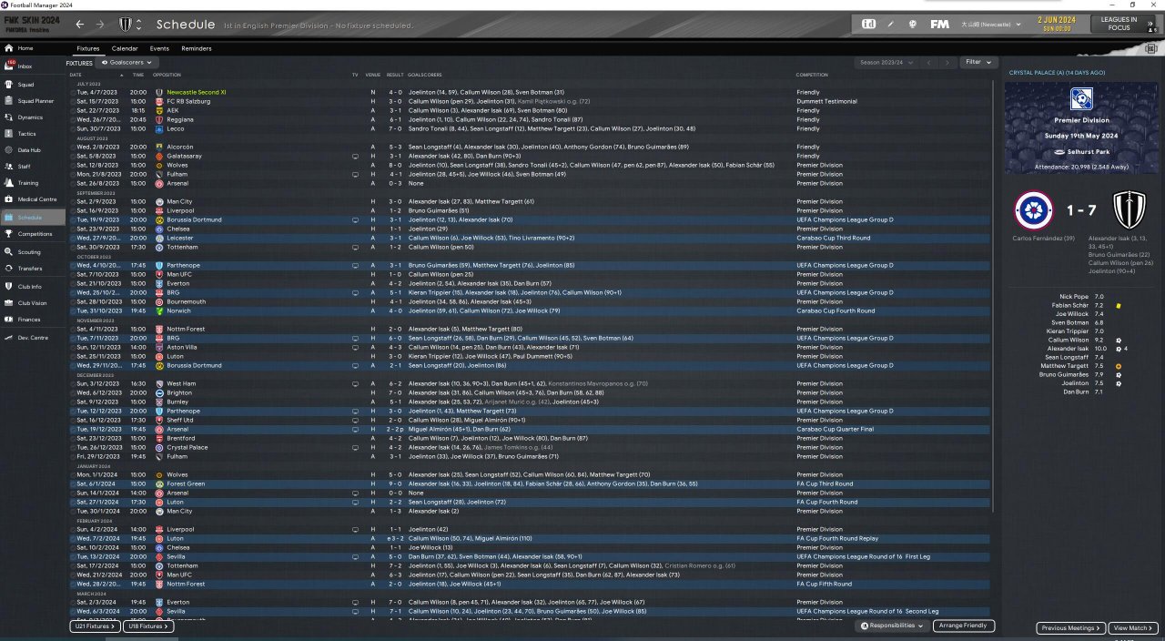Image resolution: width=1165 pixels, height=641 pixels.
Task: Open the Home sidebar icon
Action: [9, 48]
